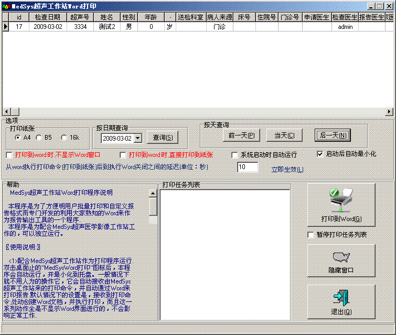The height and width of the screenshot is (335, 396).
Task: Click the 年龄 column header
Action: [x=151, y=17]
